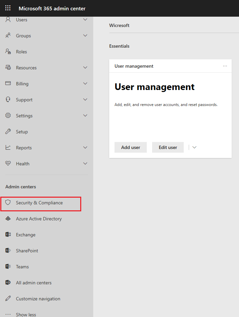The width and height of the screenshot is (239, 317).
Task: Click the All admin centers icon
Action: (8, 282)
